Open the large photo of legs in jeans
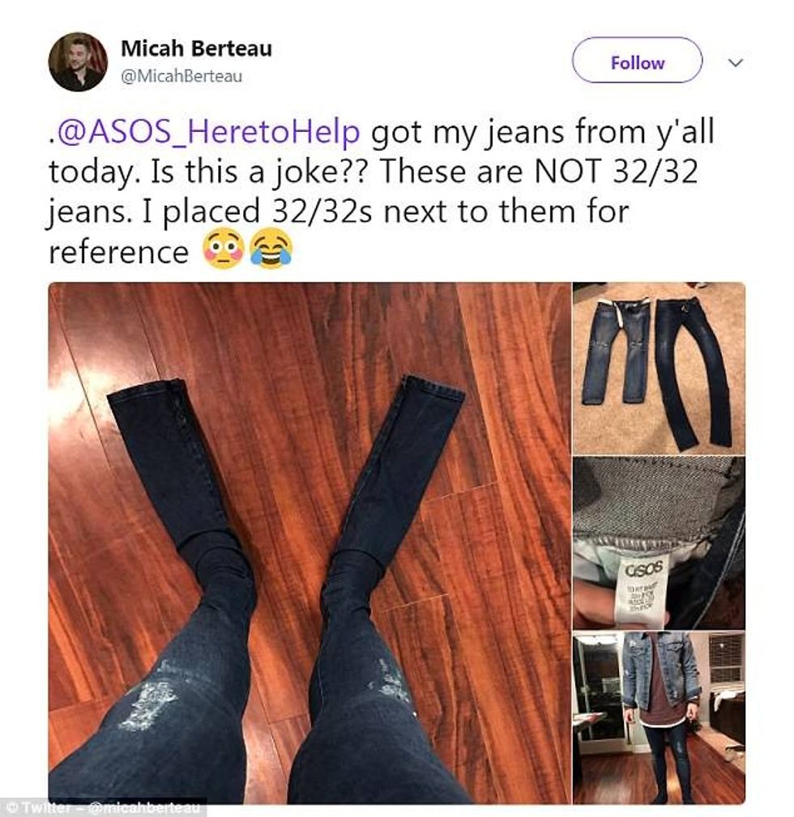The width and height of the screenshot is (794, 817). [x=309, y=543]
